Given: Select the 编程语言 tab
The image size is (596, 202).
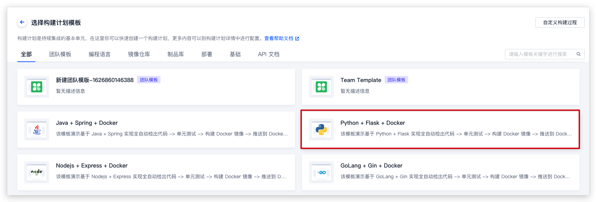Looking at the screenshot, I should [100, 54].
